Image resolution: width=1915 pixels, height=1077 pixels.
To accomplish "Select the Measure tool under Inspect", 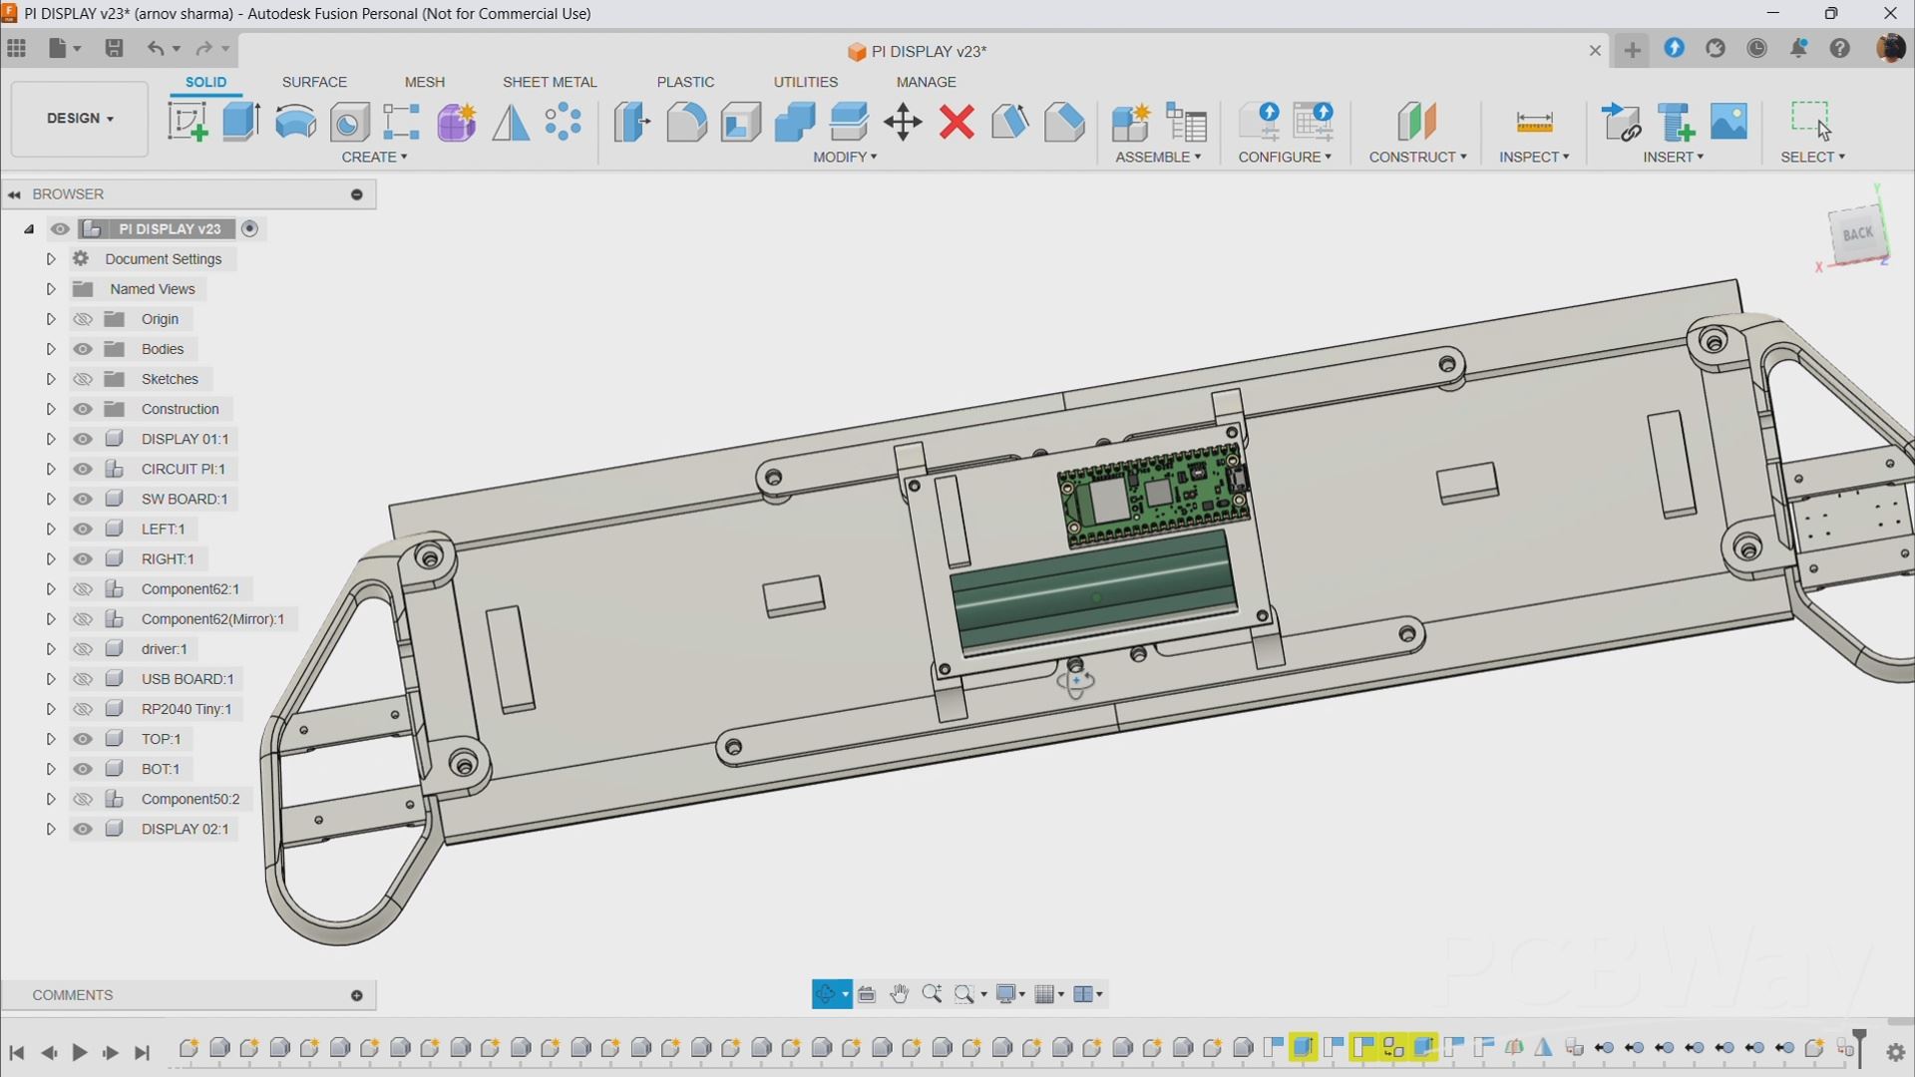I will coord(1534,123).
